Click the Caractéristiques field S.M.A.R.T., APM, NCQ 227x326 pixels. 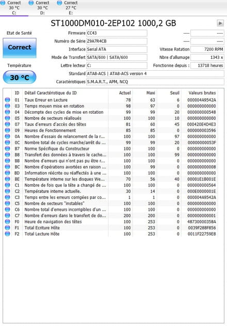[155, 82]
